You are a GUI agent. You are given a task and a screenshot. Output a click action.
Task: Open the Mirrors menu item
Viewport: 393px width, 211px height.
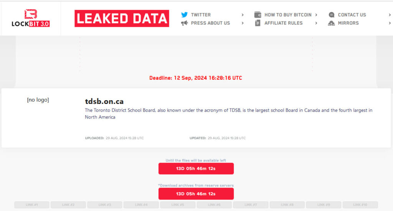(x=348, y=23)
